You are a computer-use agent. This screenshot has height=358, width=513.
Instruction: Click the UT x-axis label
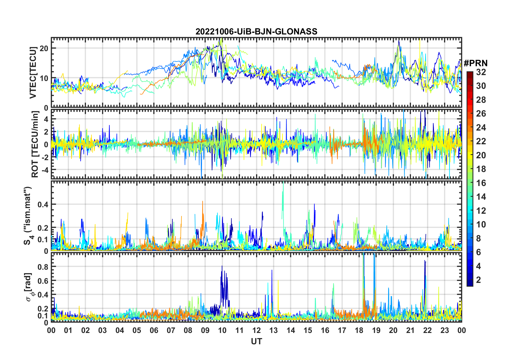pyautogui.click(x=256, y=342)
